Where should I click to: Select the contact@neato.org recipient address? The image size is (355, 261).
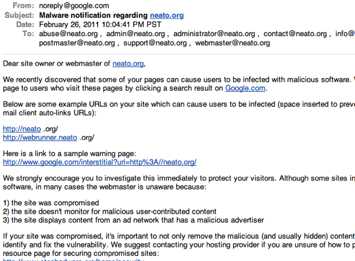pos(295,34)
